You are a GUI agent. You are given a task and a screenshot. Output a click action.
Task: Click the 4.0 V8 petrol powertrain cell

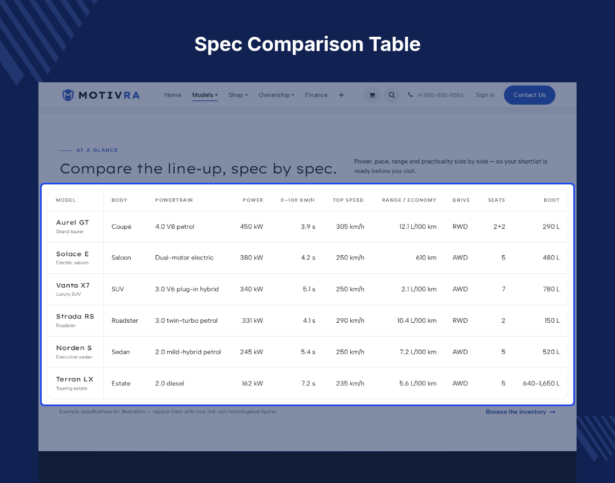point(175,227)
